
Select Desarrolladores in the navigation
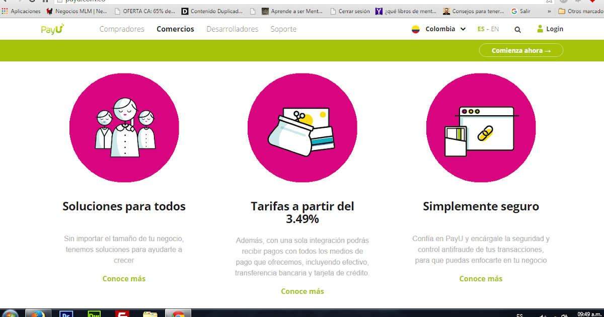[x=232, y=29]
